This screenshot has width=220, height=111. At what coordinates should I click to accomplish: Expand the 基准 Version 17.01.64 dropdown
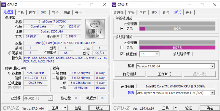click(213, 66)
